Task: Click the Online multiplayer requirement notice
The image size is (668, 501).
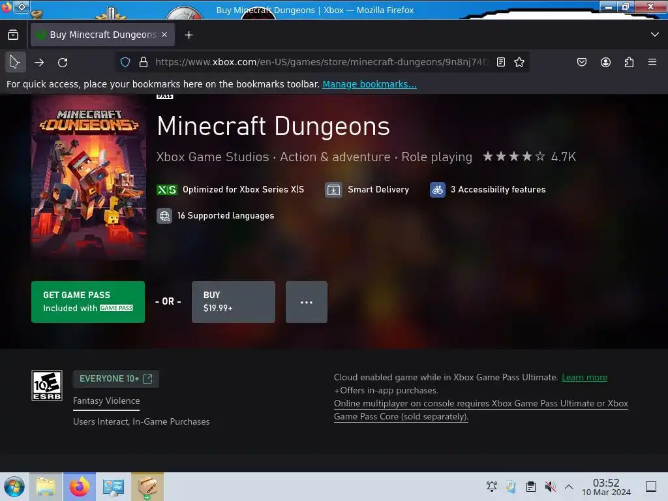Action: click(481, 410)
